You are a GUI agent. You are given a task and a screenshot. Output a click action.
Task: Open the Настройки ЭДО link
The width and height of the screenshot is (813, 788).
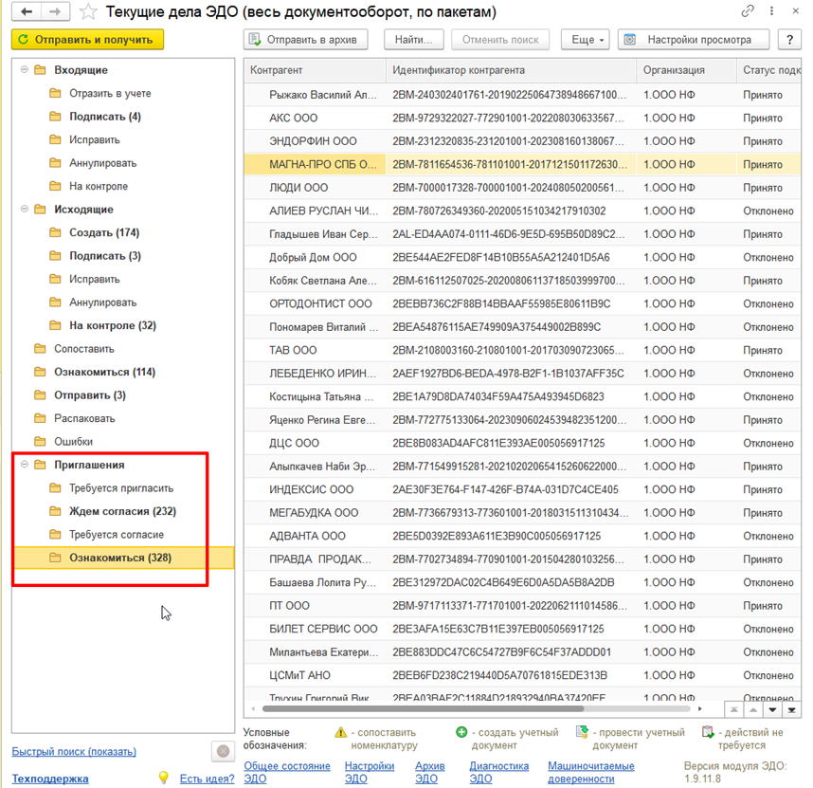tap(370, 773)
